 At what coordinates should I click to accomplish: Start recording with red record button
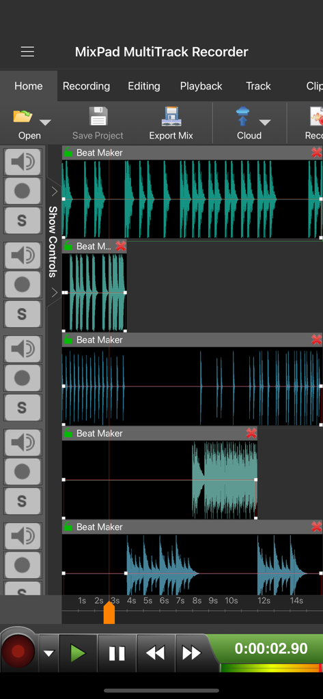click(18, 652)
